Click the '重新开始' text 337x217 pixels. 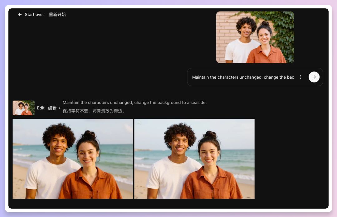[57, 15]
